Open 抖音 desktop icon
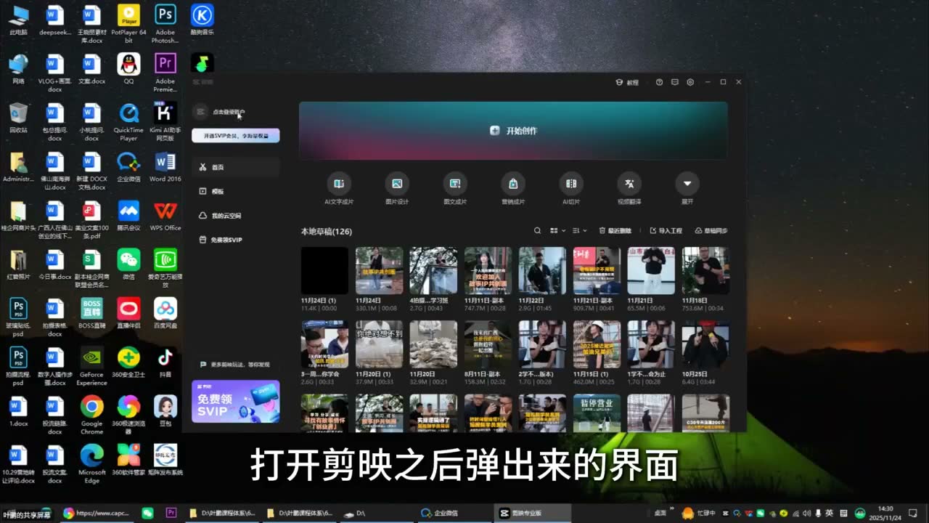Viewport: 929px width, 523px height. [x=165, y=362]
